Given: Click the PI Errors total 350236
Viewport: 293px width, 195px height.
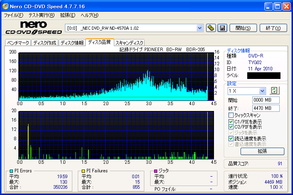Looking at the screenshot, I should pos(60,187).
